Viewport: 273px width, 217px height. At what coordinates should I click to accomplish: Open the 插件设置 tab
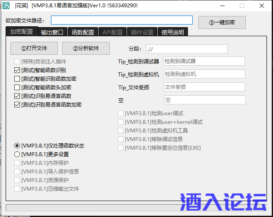142,32
